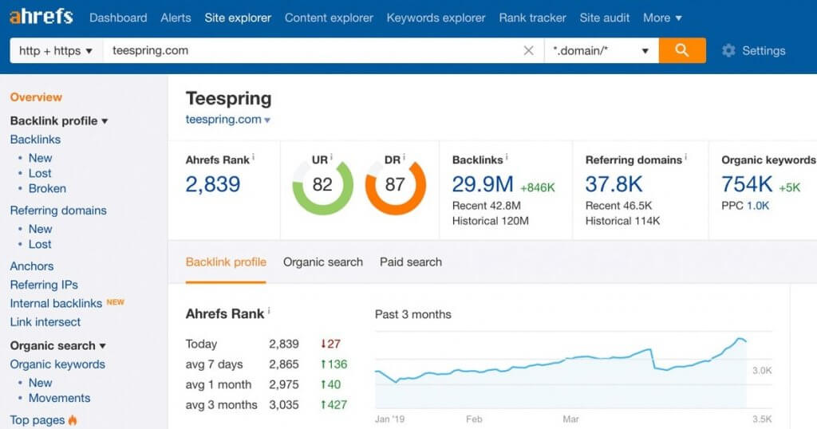
Task: Click the 29.9M backlinks value
Action: click(x=483, y=184)
